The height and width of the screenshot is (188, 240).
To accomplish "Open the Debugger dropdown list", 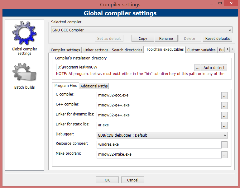I will pos(162,135).
